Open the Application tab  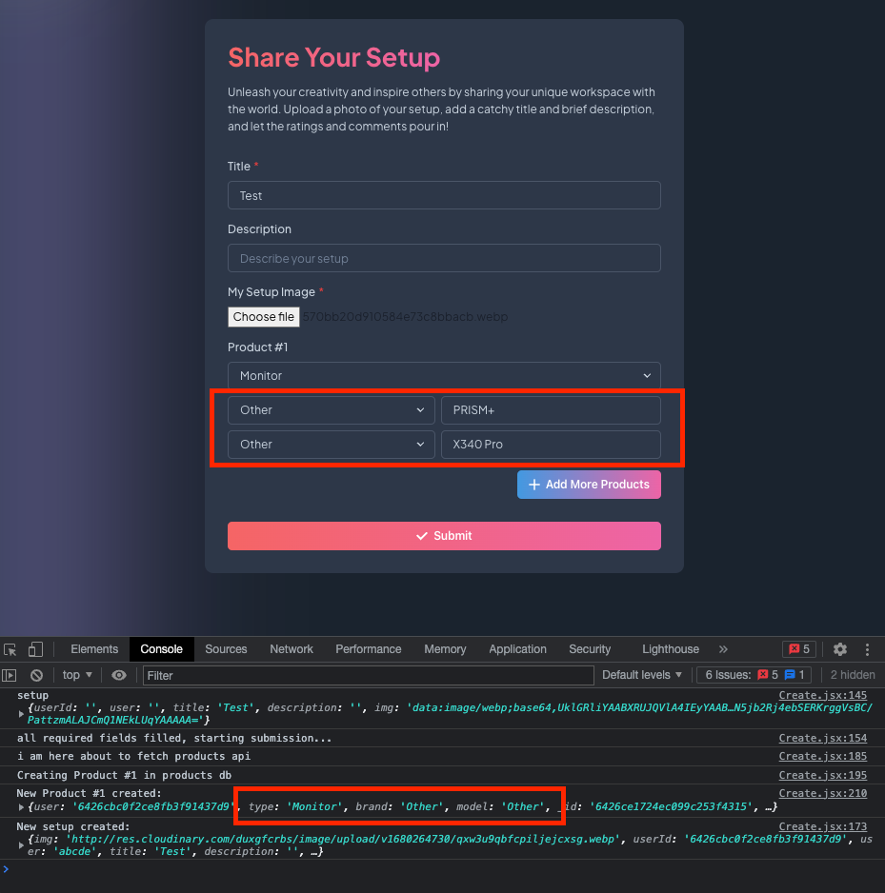point(517,648)
